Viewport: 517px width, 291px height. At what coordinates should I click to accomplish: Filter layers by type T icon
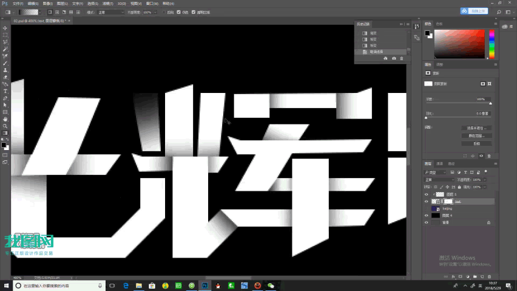pyautogui.click(x=465, y=172)
